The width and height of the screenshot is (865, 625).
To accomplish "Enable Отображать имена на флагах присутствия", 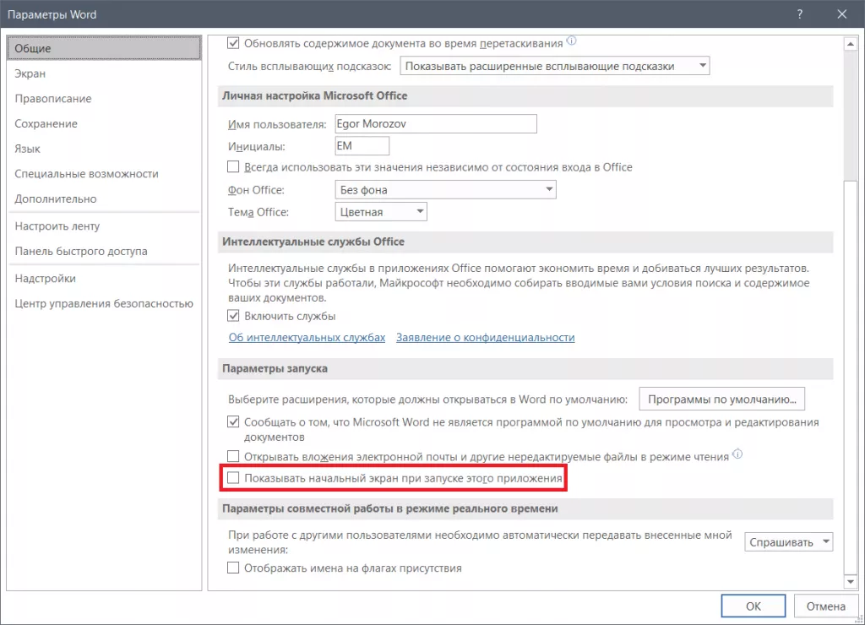I will pos(233,568).
